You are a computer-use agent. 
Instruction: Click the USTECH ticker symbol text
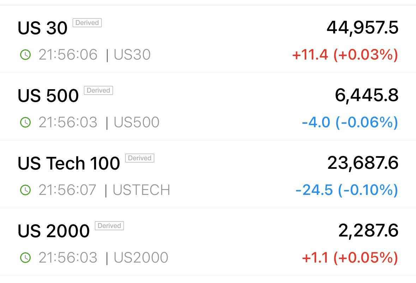141,190
